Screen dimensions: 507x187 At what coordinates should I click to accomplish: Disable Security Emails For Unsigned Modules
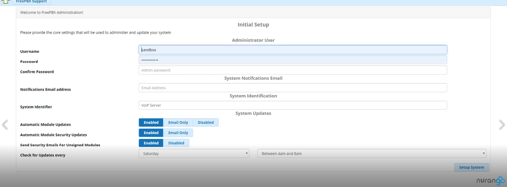pyautogui.click(x=176, y=143)
